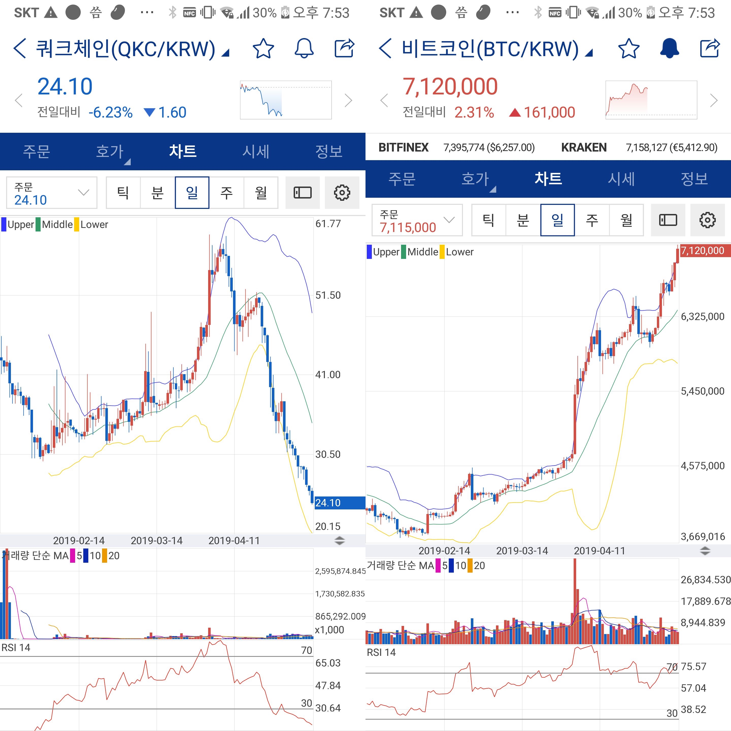This screenshot has height=731, width=731.
Task: Select 주 weekly interval on QKC chart
Action: [226, 193]
